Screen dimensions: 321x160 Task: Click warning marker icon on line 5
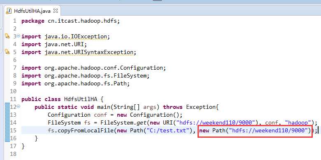click(7, 52)
